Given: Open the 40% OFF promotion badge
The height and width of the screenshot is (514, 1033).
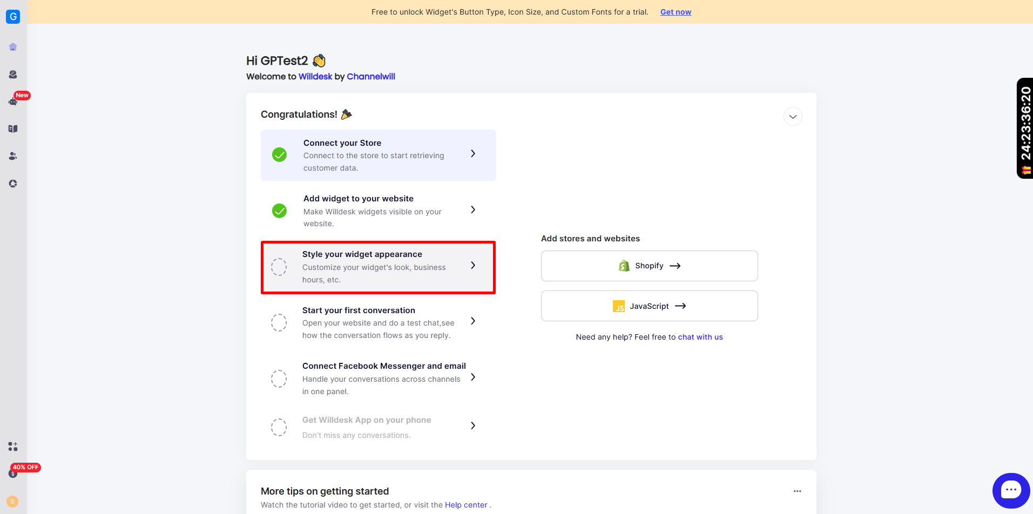Looking at the screenshot, I should 25,467.
